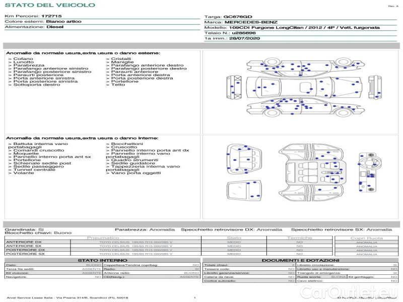
Task: Select 'Parafango anteriore destro' entry
Action: click(145, 65)
